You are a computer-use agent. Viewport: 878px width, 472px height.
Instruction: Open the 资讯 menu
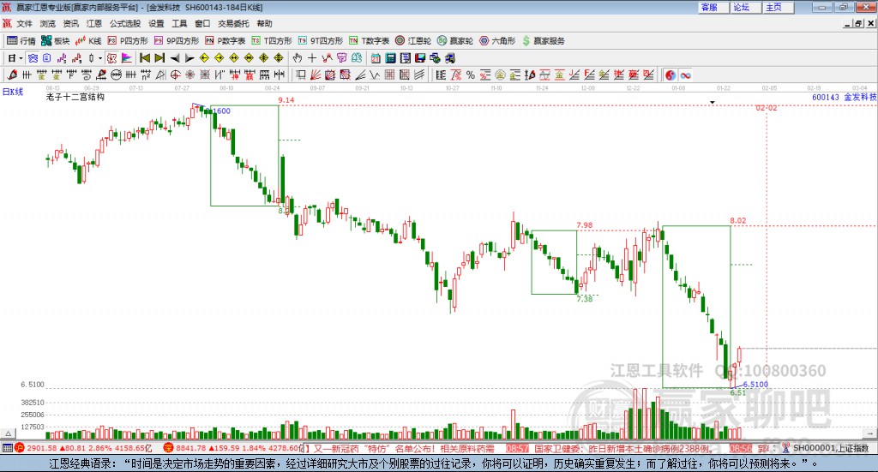(x=70, y=23)
